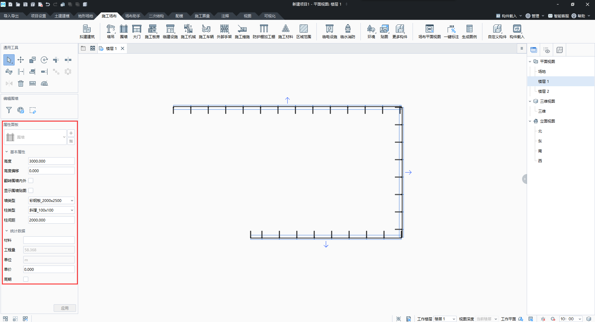Viewport: 595px width, 322px height.
Task: Open the 柱类型 dropdown
Action: click(x=51, y=210)
